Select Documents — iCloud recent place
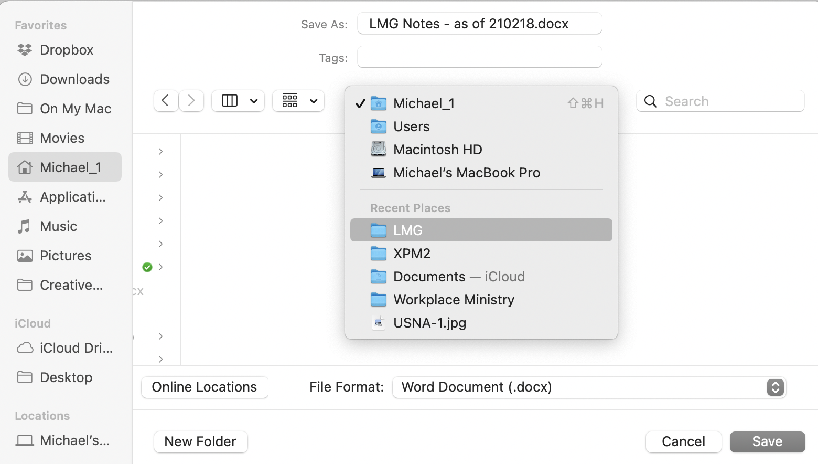Screen dimensions: 818x464 point(481,277)
